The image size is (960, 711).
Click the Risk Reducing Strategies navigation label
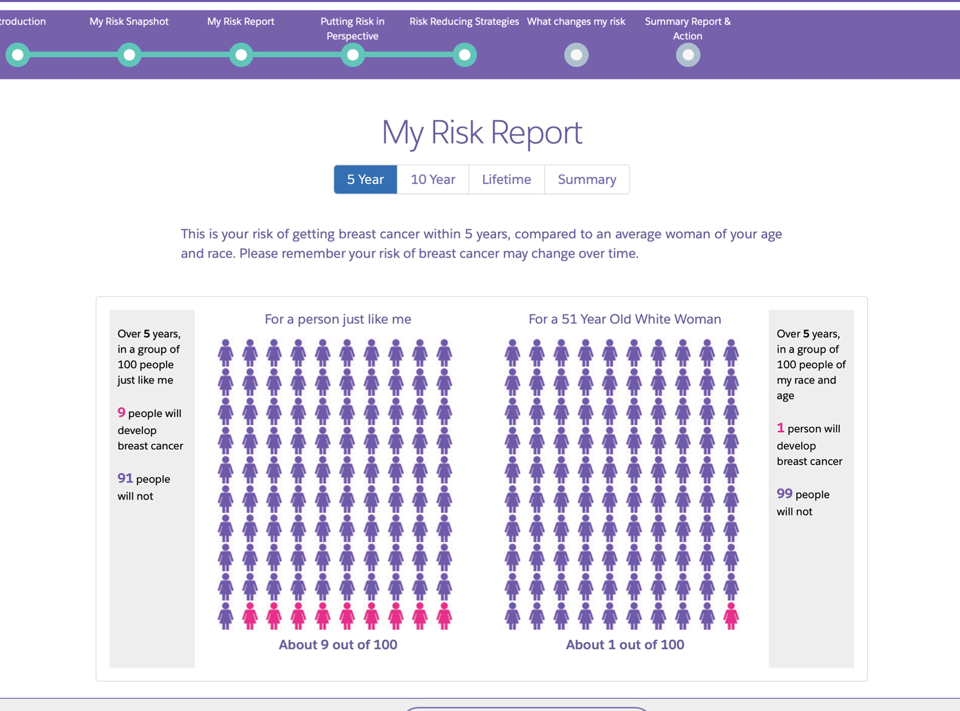[x=464, y=21]
